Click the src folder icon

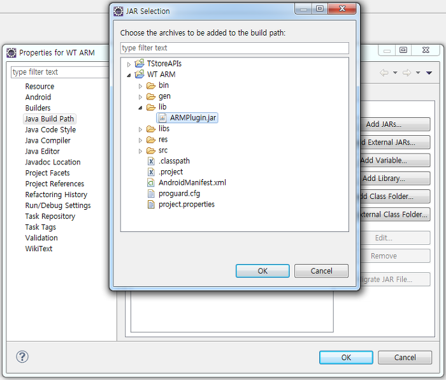[151, 150]
